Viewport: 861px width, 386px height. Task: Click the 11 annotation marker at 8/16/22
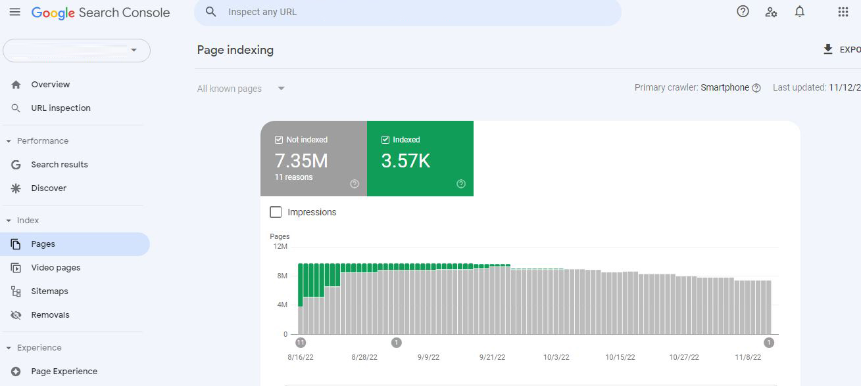click(301, 343)
